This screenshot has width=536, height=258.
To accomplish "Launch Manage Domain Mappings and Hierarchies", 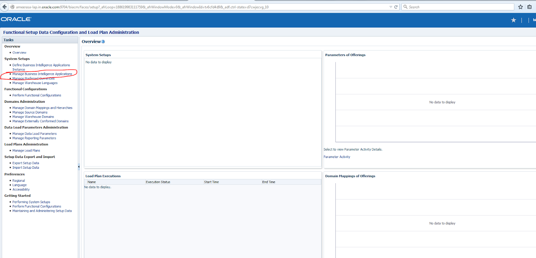I will [x=42, y=108].
